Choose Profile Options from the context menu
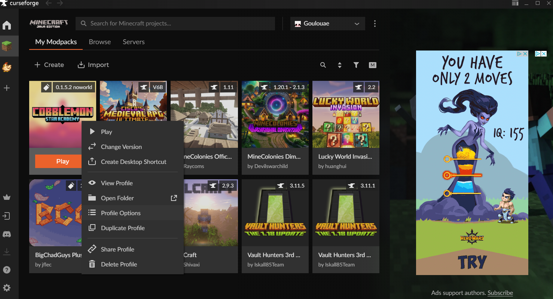The height and width of the screenshot is (299, 553). (120, 213)
